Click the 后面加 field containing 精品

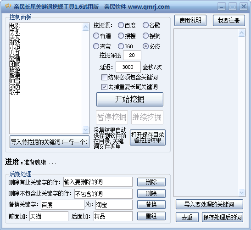(113, 216)
